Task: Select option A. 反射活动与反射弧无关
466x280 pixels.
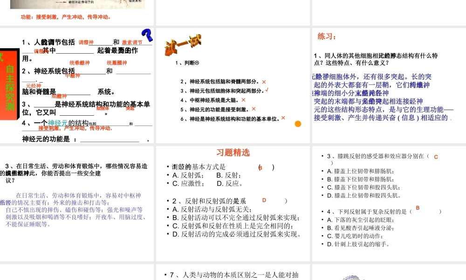Action: click(212, 210)
